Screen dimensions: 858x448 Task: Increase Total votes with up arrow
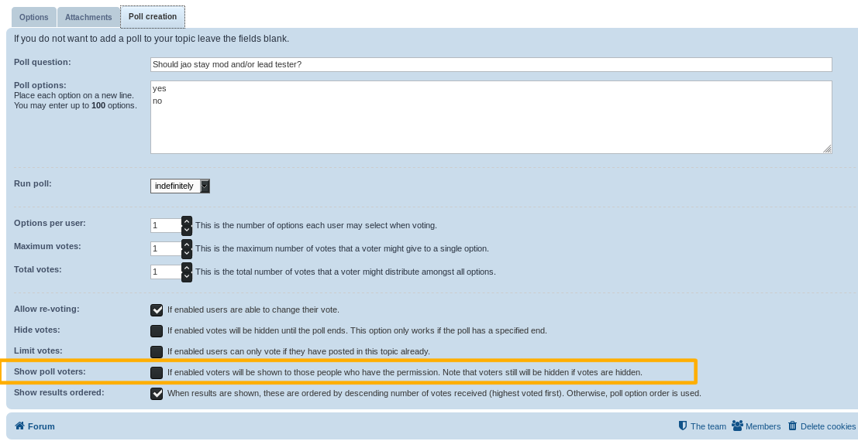[x=187, y=268]
